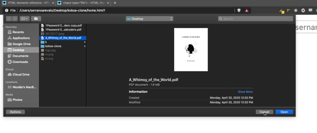Click the Created date value
317x133 pixels.
231,98
